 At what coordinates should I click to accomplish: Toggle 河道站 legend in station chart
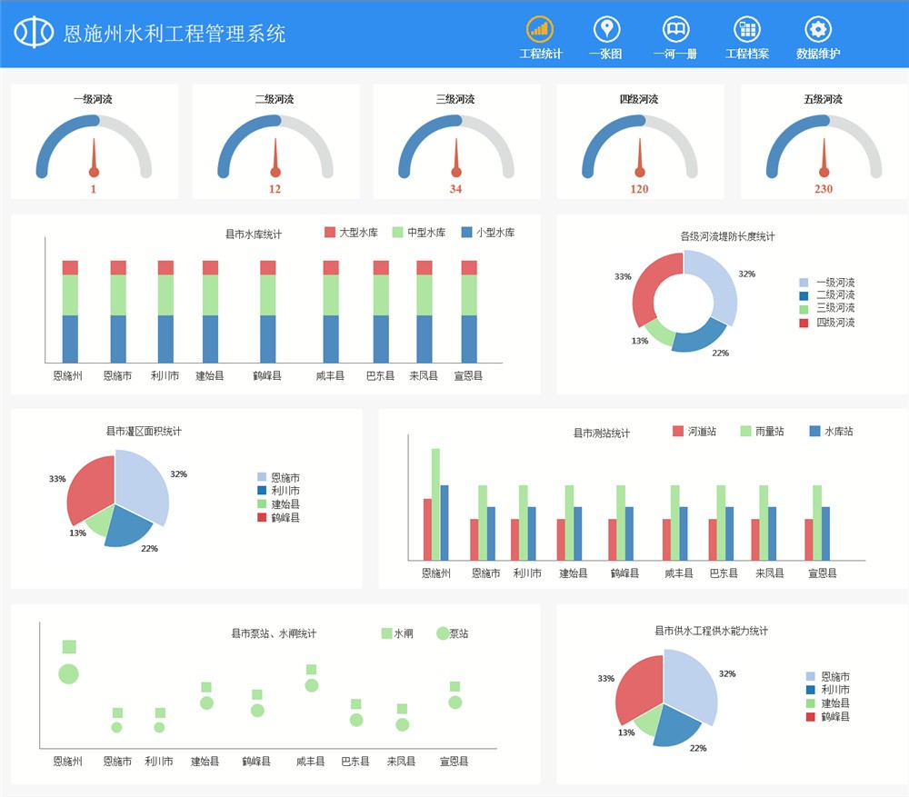pos(678,431)
